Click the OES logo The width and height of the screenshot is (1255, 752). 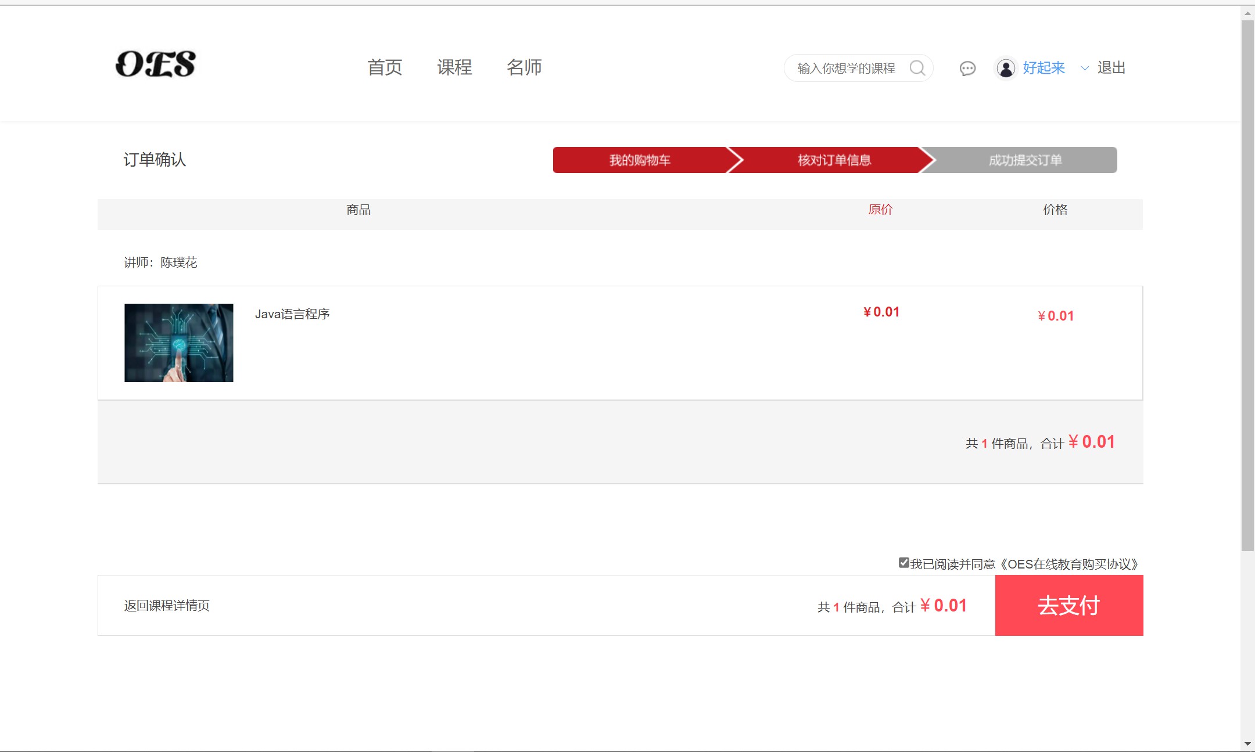pyautogui.click(x=156, y=64)
